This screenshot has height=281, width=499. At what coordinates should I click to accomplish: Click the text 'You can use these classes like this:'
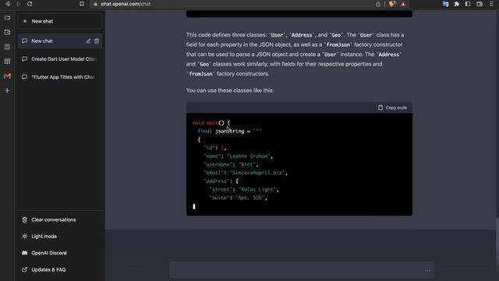click(x=230, y=91)
